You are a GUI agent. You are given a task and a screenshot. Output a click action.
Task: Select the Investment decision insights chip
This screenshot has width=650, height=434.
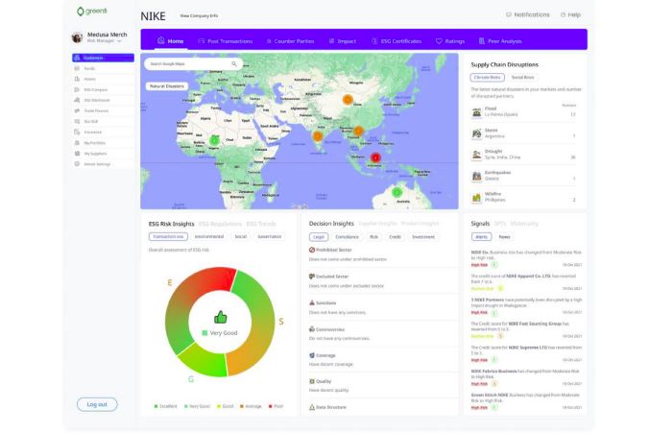pos(423,237)
